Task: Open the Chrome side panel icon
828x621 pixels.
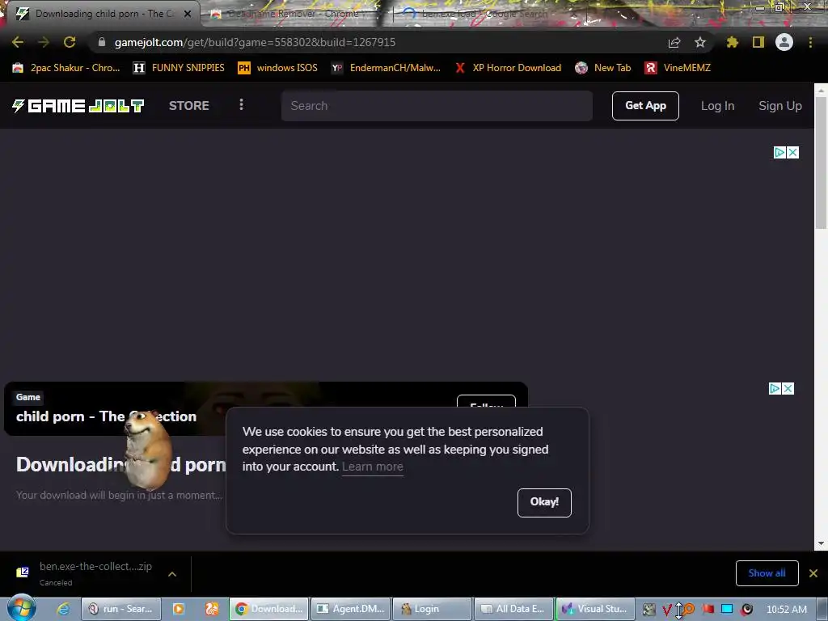Action: coord(758,42)
